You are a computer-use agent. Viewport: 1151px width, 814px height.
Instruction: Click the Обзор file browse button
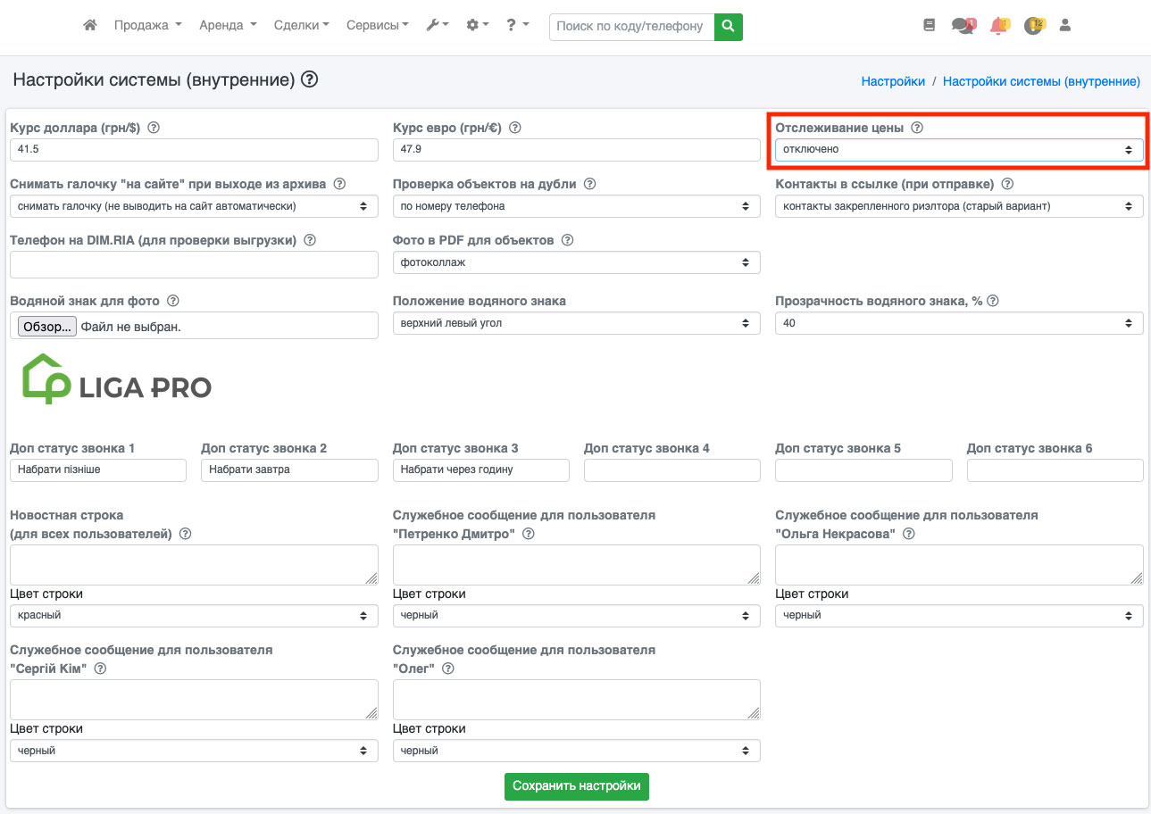[47, 327]
